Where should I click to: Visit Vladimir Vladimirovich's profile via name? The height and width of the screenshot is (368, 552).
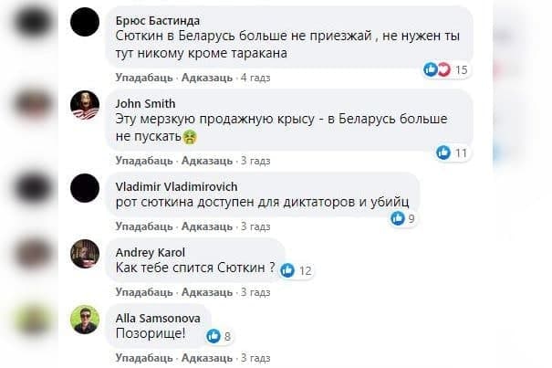(x=176, y=185)
